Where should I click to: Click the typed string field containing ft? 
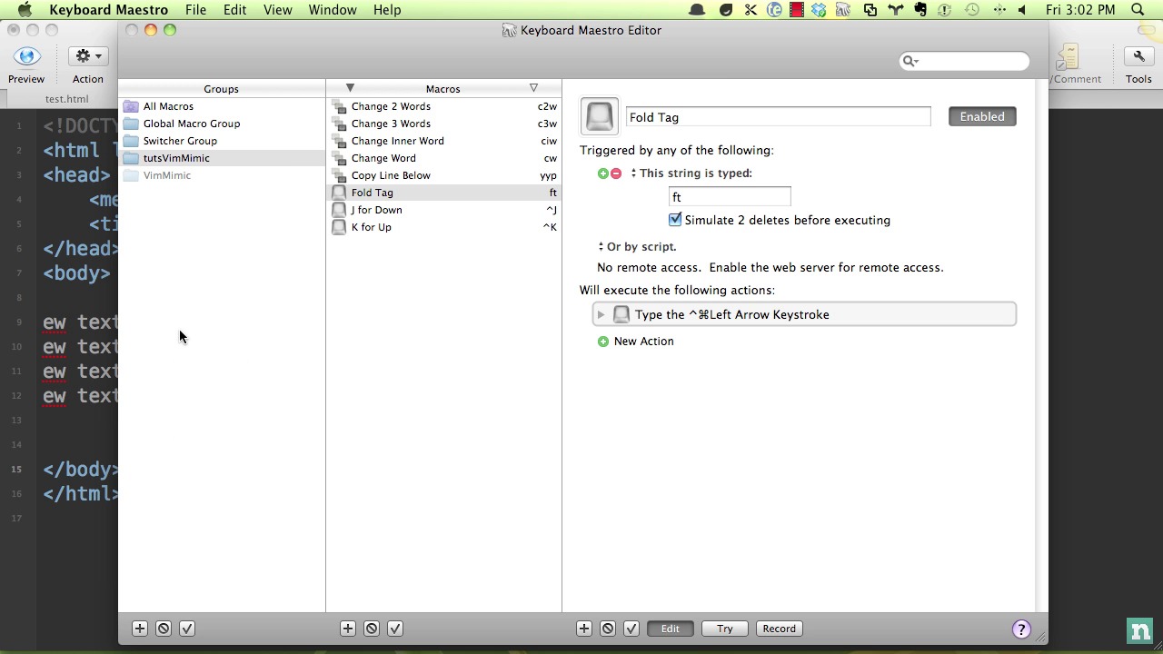pyautogui.click(x=730, y=197)
